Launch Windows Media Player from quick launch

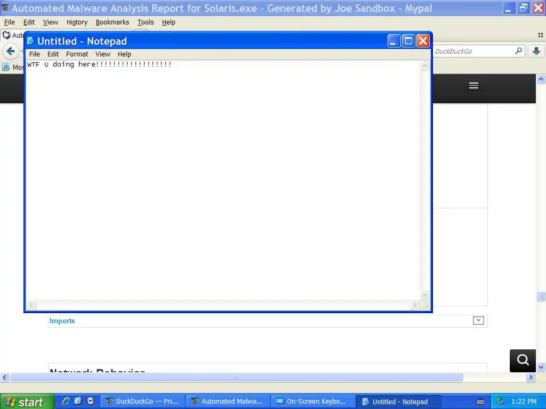click(x=91, y=401)
